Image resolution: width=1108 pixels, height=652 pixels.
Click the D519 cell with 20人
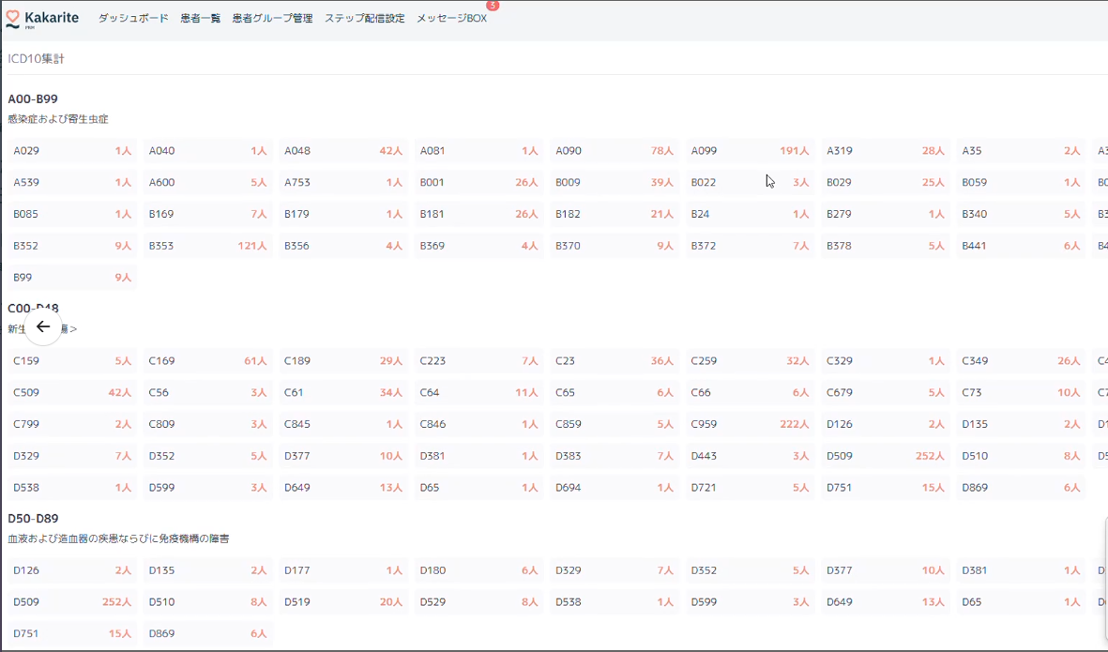coord(343,602)
